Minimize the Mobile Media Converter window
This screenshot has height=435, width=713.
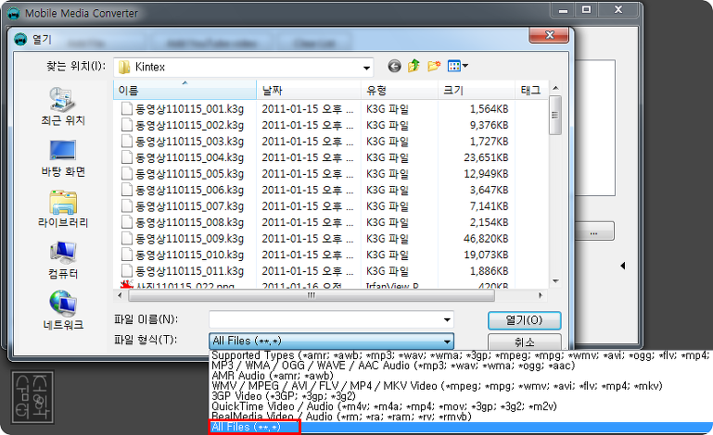pos(563,10)
